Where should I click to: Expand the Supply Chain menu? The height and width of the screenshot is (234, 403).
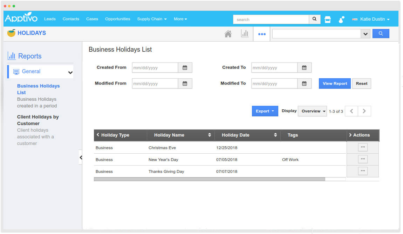pos(152,19)
